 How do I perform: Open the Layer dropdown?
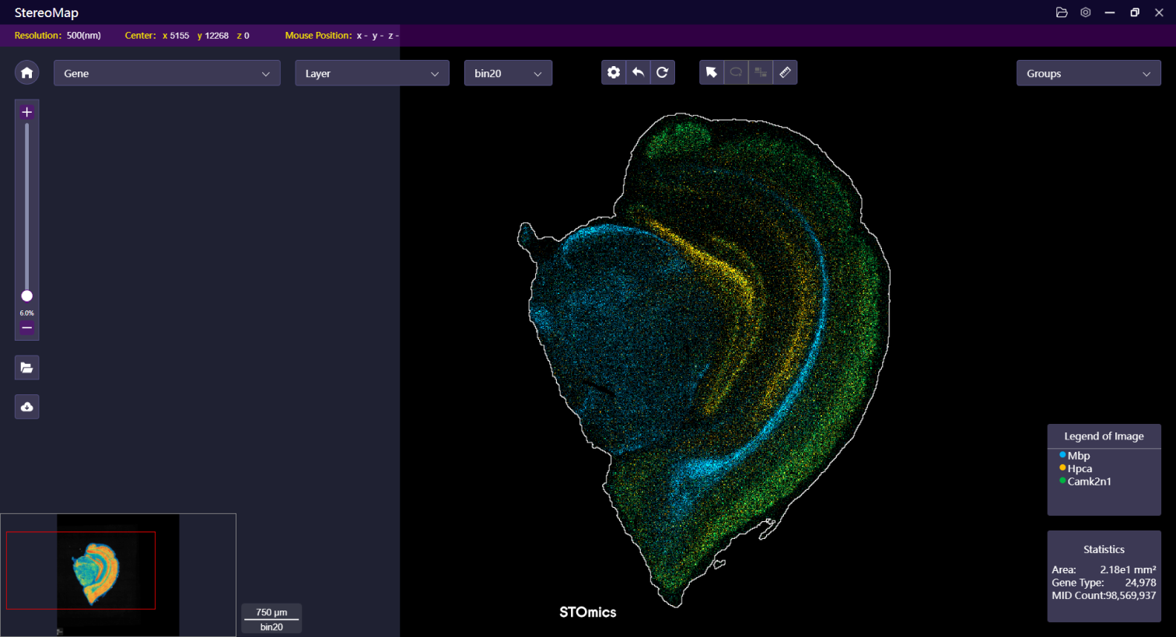[x=372, y=73]
